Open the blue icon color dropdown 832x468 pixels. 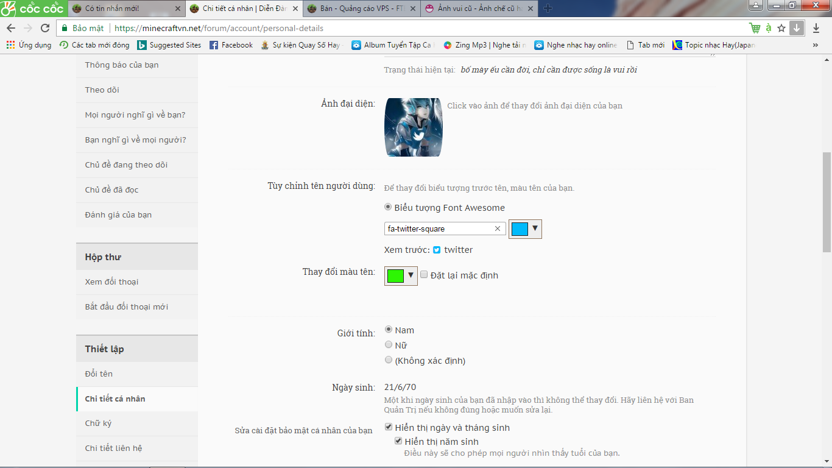[x=525, y=229]
